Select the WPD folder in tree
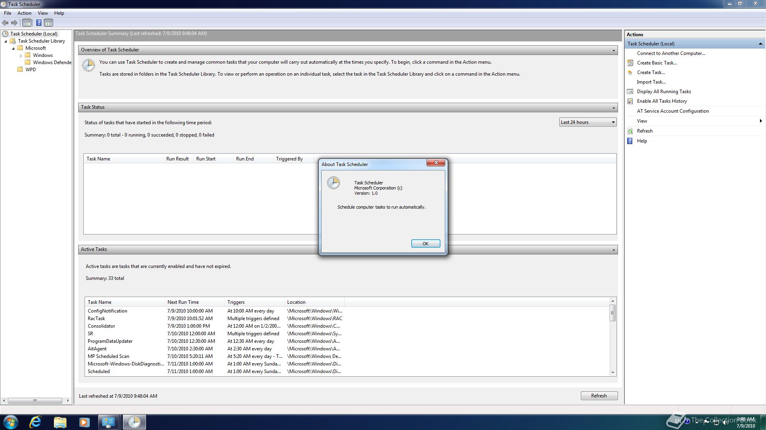The image size is (766, 430). pos(30,70)
